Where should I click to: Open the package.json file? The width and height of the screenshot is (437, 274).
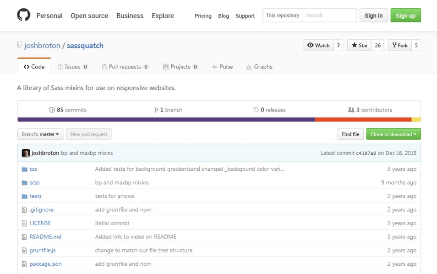coord(46,264)
